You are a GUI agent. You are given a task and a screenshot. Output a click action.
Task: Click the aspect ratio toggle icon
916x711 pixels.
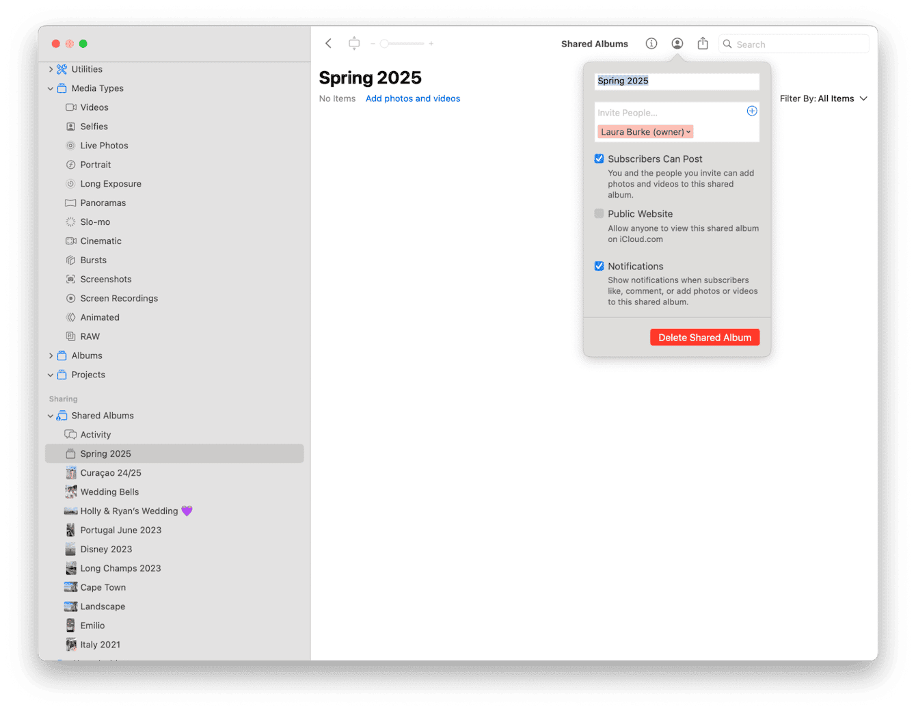(x=354, y=44)
